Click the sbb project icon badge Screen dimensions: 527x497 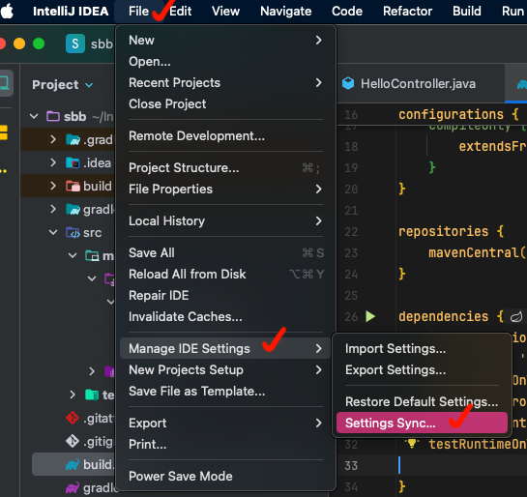pyautogui.click(x=75, y=44)
